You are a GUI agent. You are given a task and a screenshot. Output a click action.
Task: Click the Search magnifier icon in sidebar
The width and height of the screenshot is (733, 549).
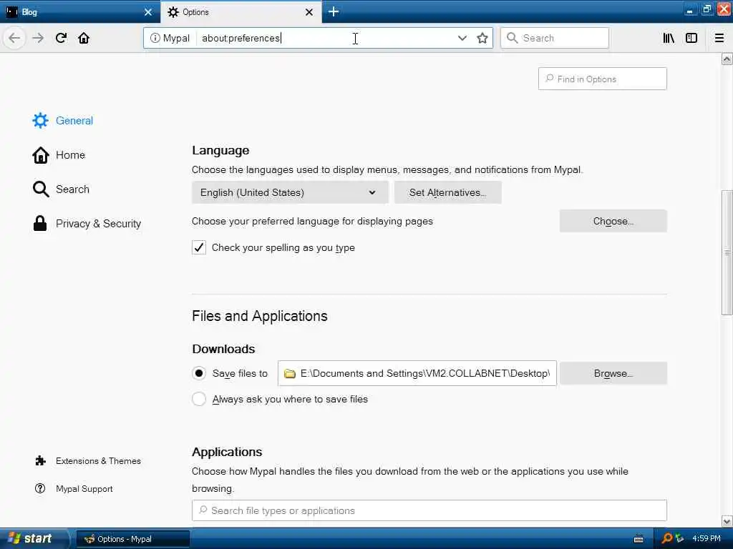click(41, 189)
